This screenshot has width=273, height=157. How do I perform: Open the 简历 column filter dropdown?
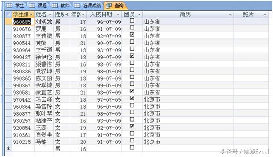pos(230,15)
